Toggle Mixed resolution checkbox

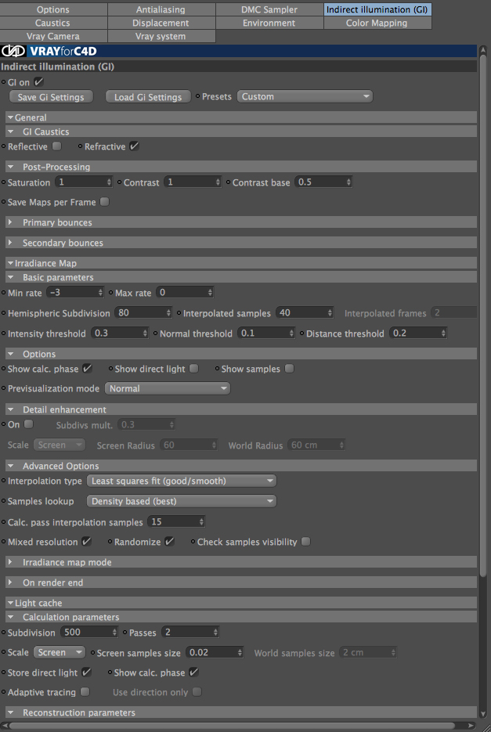86,542
